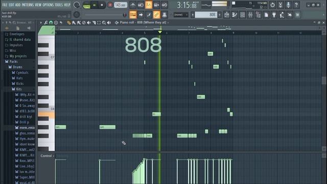Open the global snap selector (none)

180,15
